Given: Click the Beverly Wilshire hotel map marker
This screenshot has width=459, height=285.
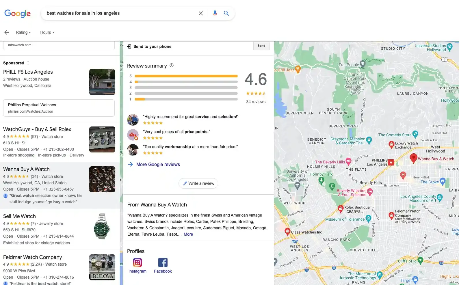Looking at the screenshot, I should pyautogui.click(x=370, y=191).
